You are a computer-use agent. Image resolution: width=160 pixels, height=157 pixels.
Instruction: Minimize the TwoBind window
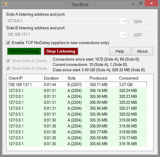pos(133,4)
